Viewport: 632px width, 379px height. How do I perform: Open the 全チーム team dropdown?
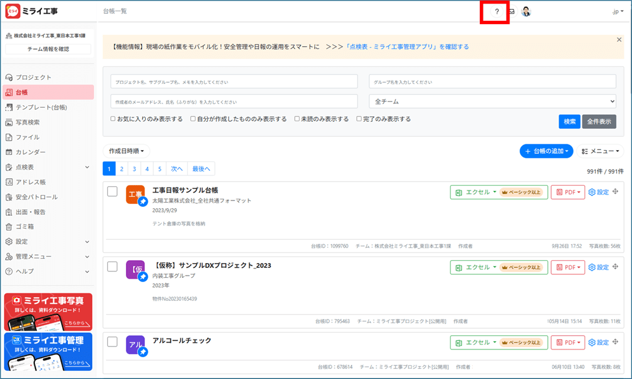[492, 101]
